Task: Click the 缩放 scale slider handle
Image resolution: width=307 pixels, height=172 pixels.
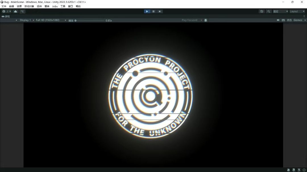Action: [x=75, y=20]
